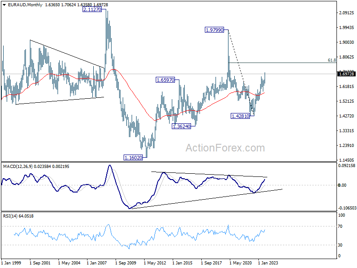The image size is (357, 268).
Task: Click the 1 Jan 2023 date label
Action: coord(268,263)
